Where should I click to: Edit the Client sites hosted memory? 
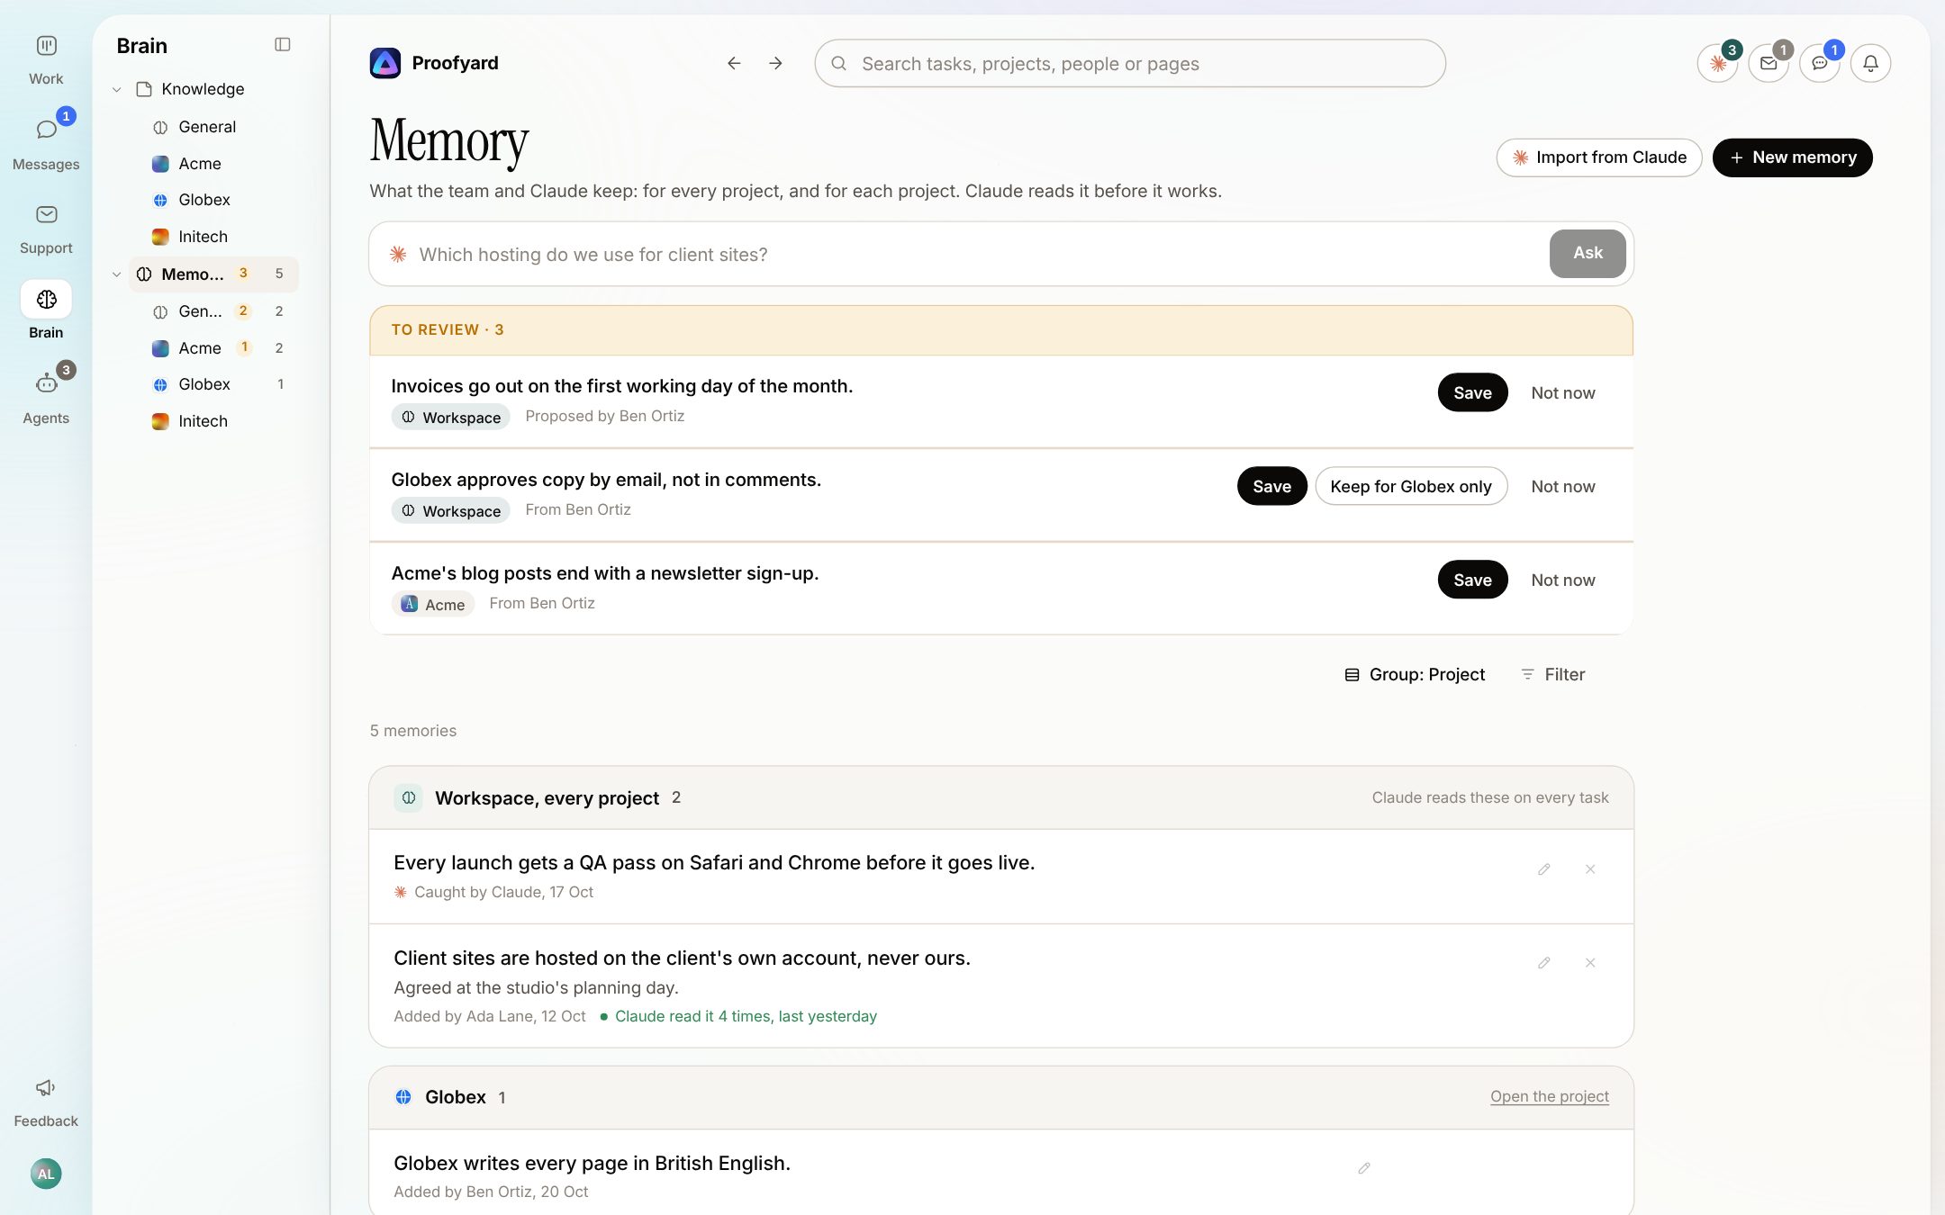coord(1543,963)
